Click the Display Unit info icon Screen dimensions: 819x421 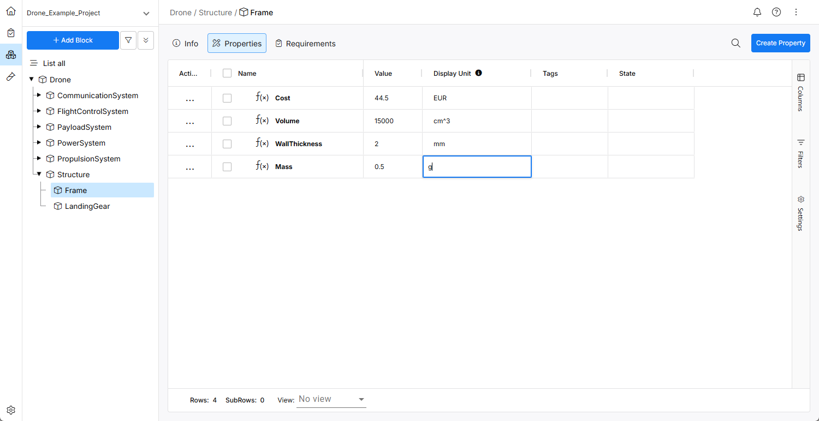(x=479, y=73)
